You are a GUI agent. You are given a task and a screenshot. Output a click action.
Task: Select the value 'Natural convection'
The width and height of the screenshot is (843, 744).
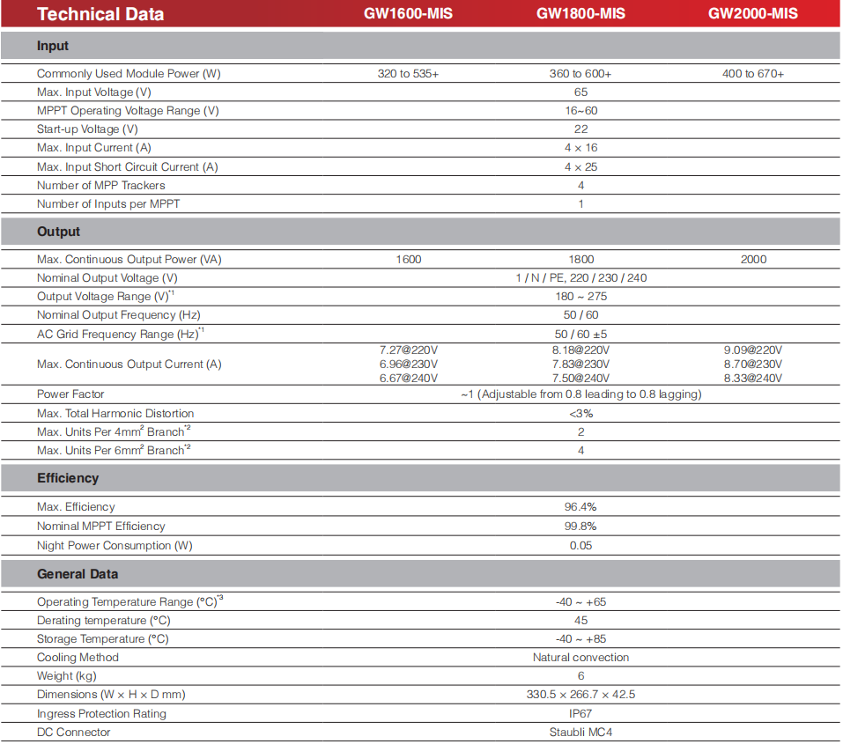pos(580,658)
